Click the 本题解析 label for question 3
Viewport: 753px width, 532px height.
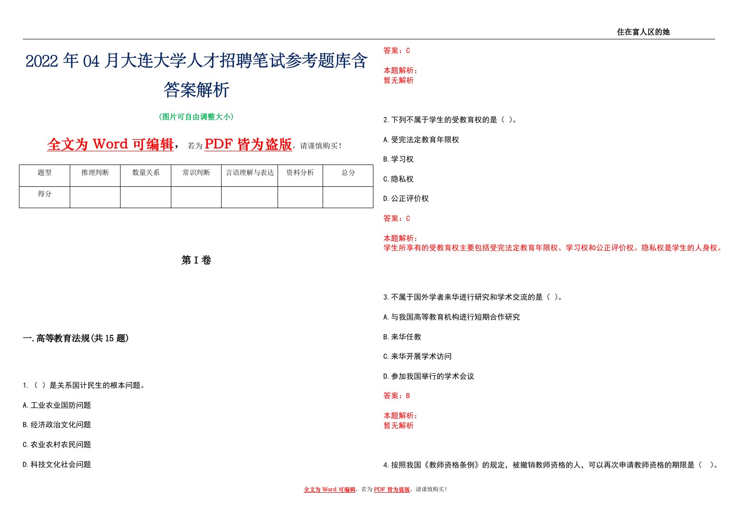point(400,416)
